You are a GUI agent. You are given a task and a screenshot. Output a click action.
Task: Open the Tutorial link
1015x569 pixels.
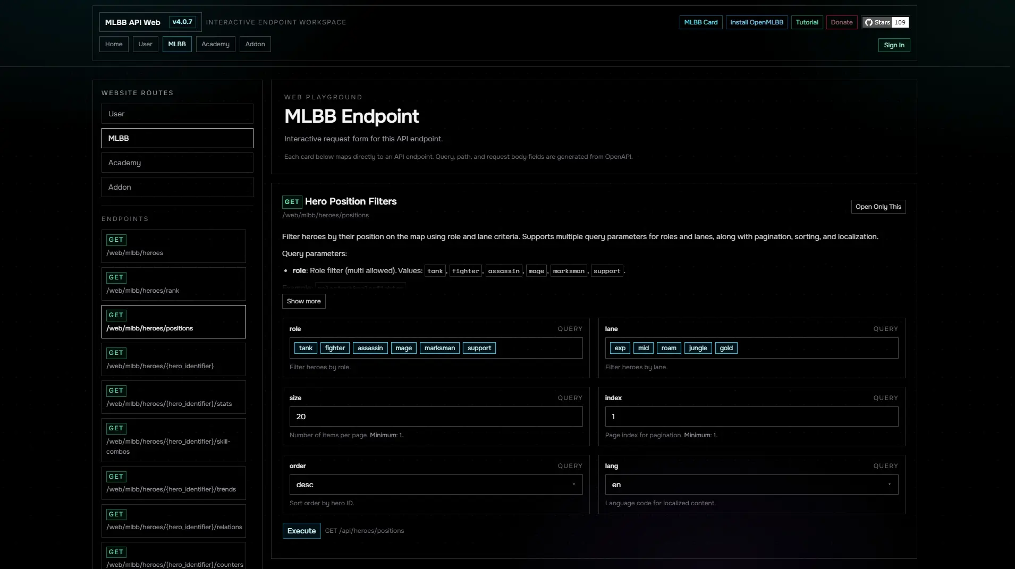click(807, 22)
